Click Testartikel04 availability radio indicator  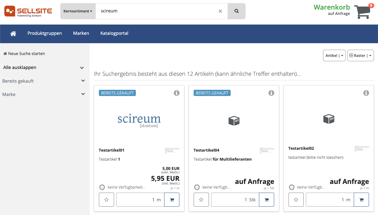[x=197, y=187]
